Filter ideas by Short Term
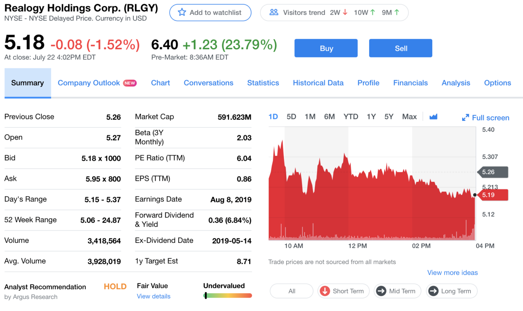523x311 pixels. [x=343, y=291]
